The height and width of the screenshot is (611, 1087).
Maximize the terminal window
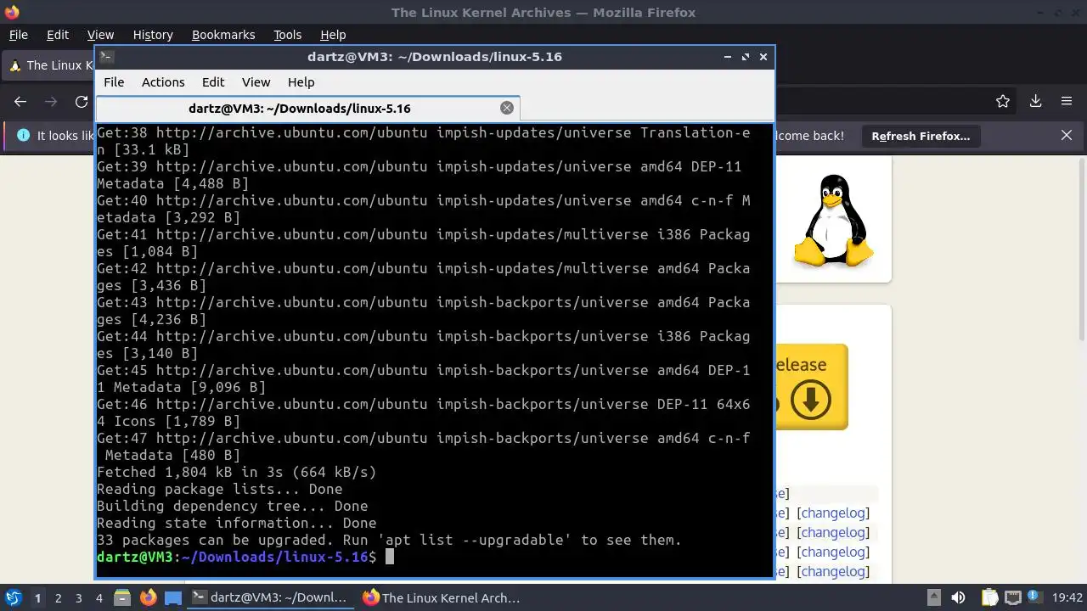click(x=746, y=57)
